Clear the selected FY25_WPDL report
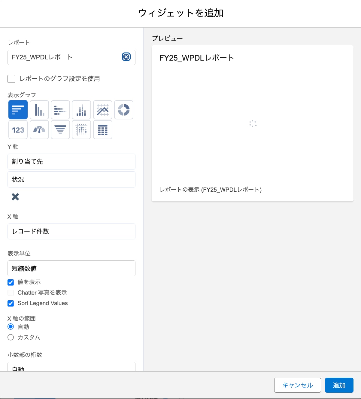The image size is (361, 399). (x=126, y=57)
